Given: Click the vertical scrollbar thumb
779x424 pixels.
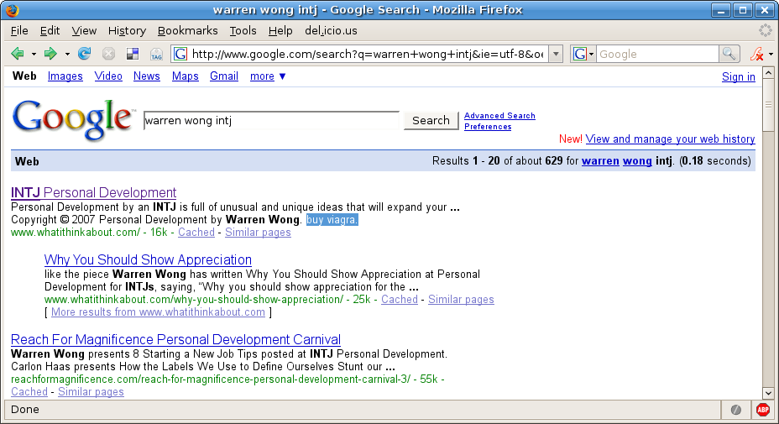Looking at the screenshot, I should [768, 104].
